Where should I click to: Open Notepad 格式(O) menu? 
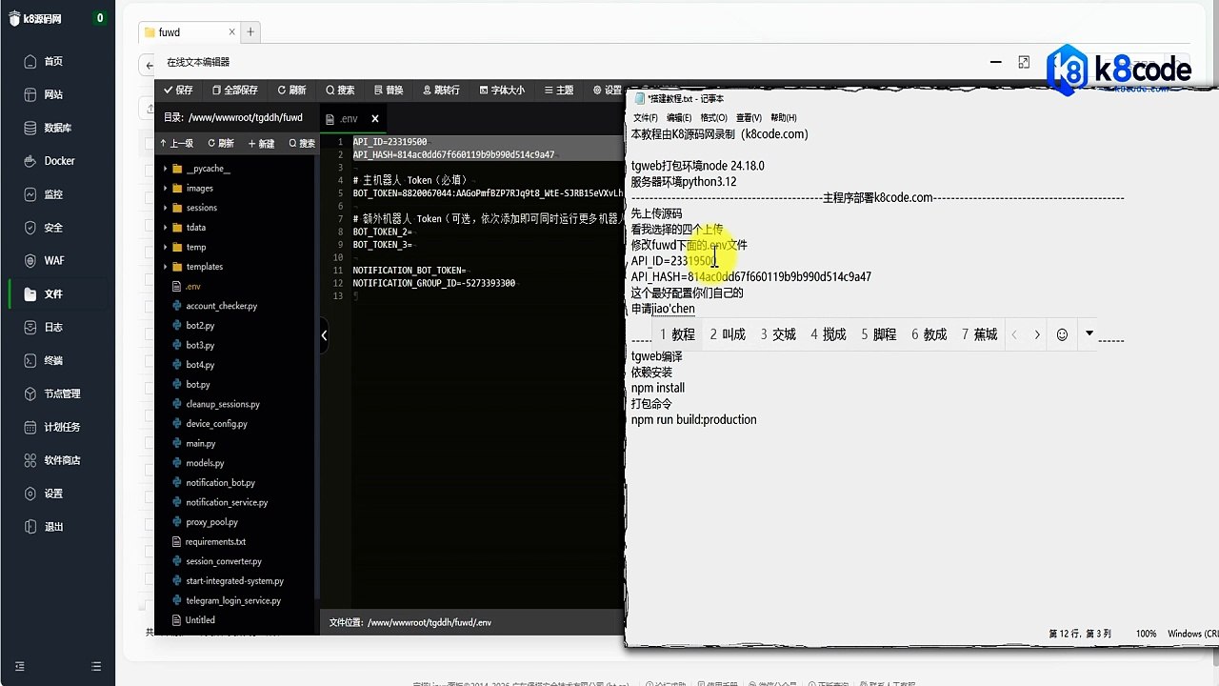[714, 117]
